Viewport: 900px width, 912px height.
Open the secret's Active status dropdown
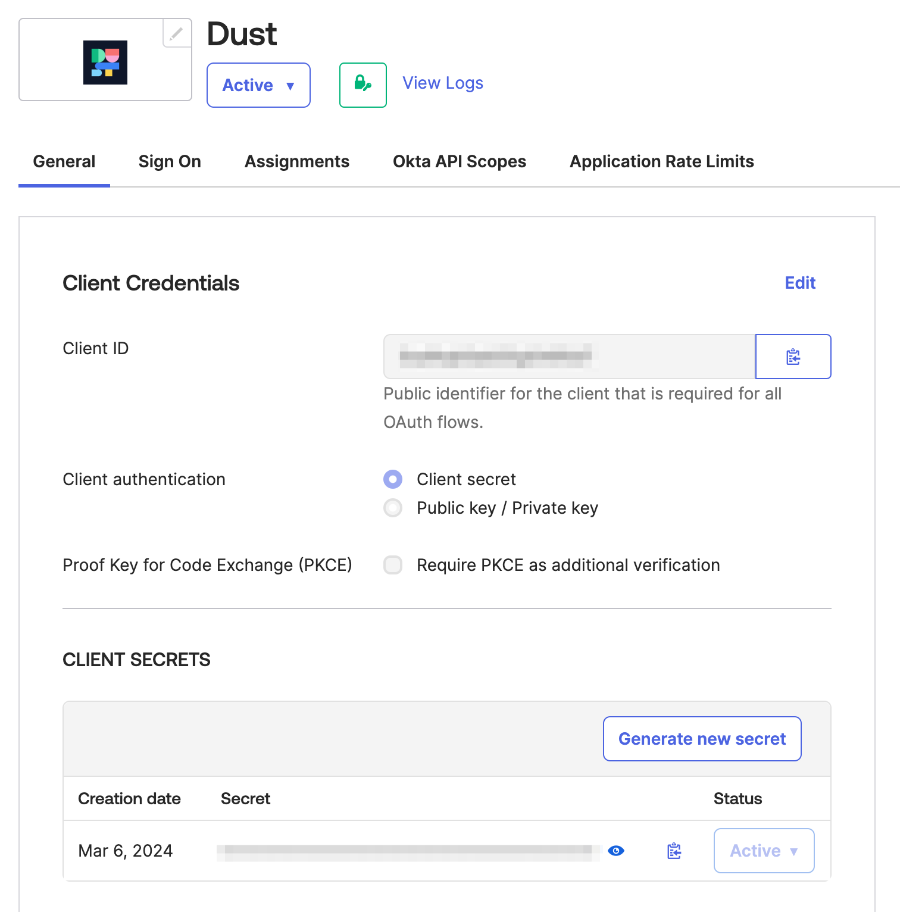click(x=764, y=851)
